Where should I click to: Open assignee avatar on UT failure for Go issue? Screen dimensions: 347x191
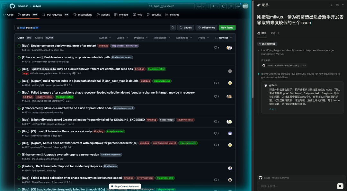(230, 133)
